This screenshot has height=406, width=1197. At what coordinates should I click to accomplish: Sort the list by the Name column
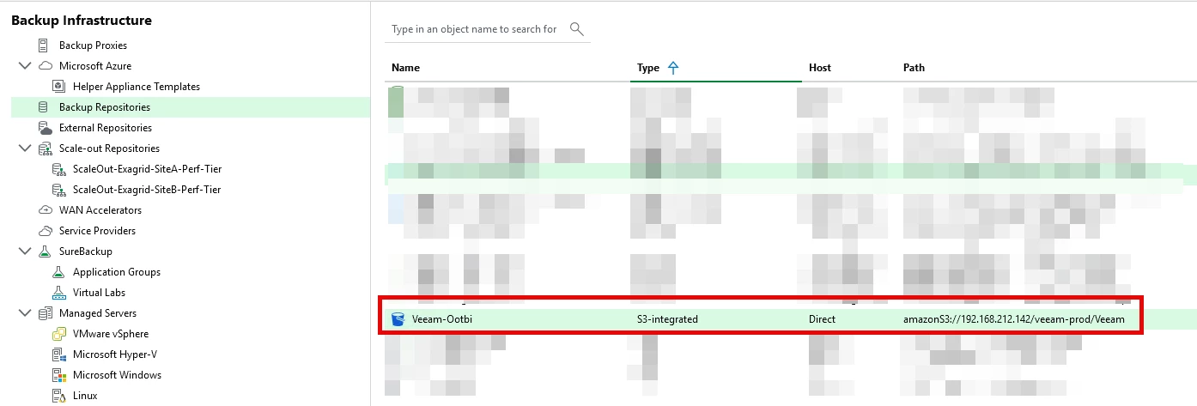(405, 68)
